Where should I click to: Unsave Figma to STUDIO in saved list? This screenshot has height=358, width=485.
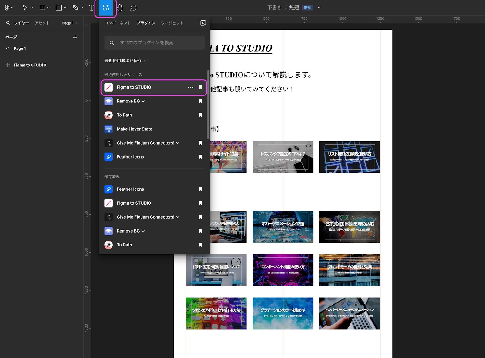pos(200,203)
